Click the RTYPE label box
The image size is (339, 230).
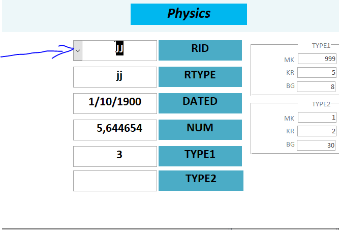[200, 77]
